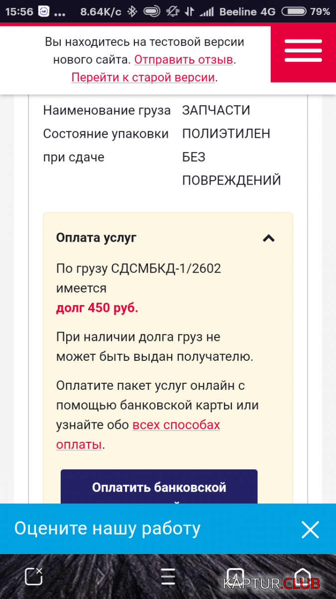Follow the 'Перейти к старой версии' link
This screenshot has width=336, height=599.
(x=143, y=77)
